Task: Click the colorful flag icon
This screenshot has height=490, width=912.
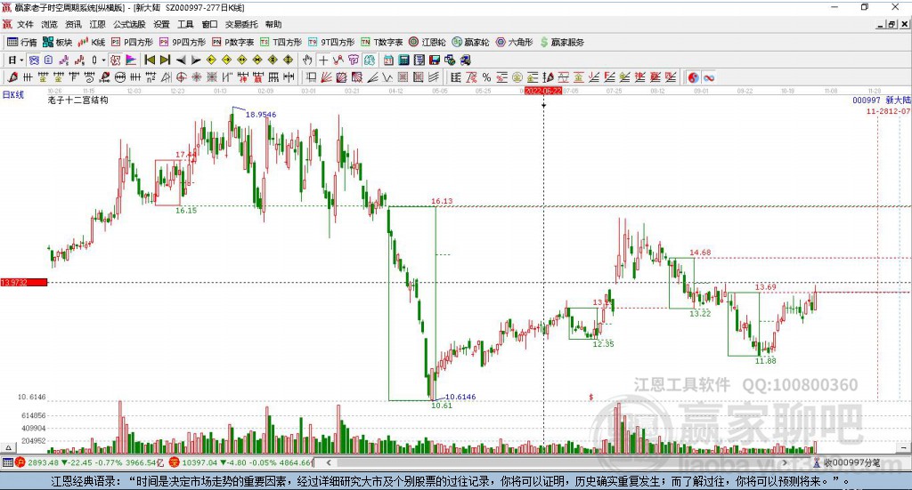Action: [x=131, y=60]
